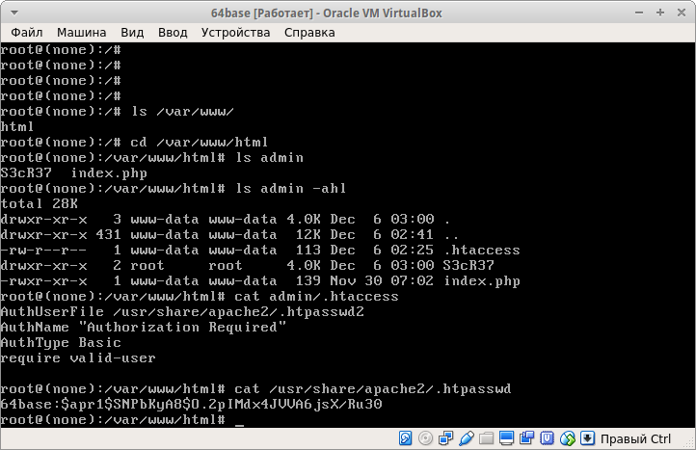Click the display monitor status icon
Screen dimensions: 696x450
[506, 438]
